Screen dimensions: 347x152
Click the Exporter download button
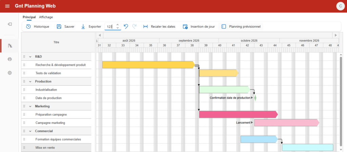(91, 26)
